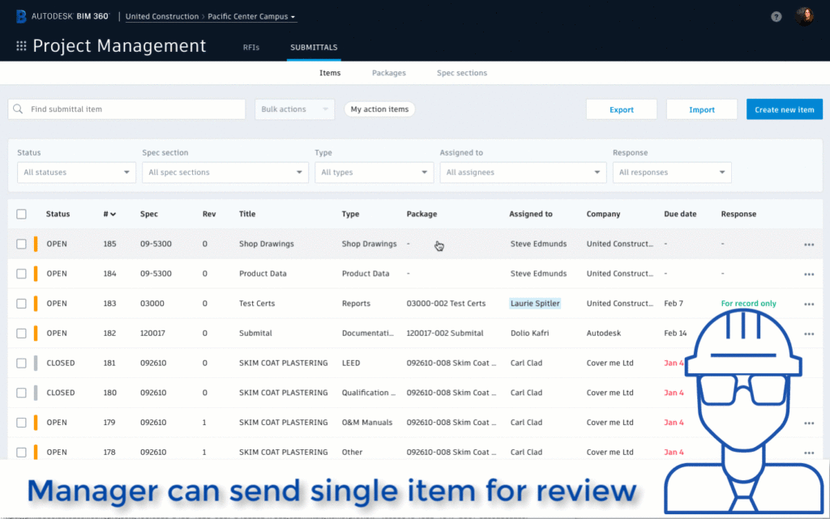Image resolution: width=830 pixels, height=519 pixels.
Task: Check the box for item 185
Action: [x=21, y=244]
